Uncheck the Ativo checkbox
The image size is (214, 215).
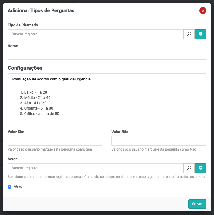click(x=9, y=187)
